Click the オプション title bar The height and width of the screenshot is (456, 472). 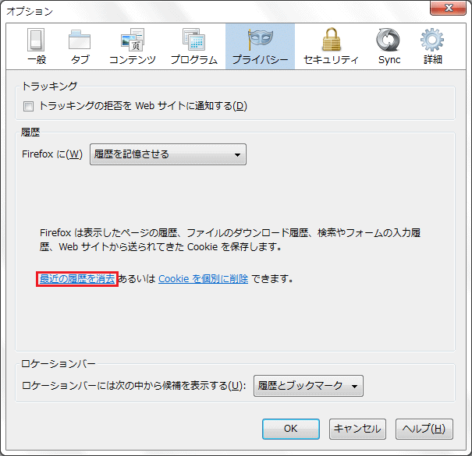pos(195,10)
